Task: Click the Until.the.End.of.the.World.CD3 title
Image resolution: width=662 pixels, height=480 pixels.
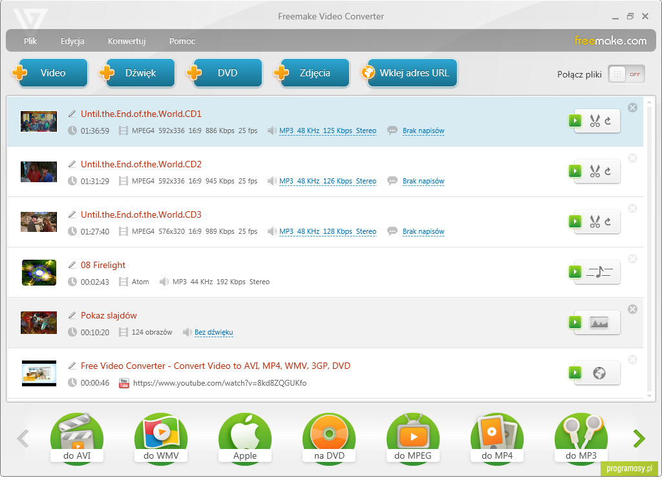Action: (x=141, y=214)
